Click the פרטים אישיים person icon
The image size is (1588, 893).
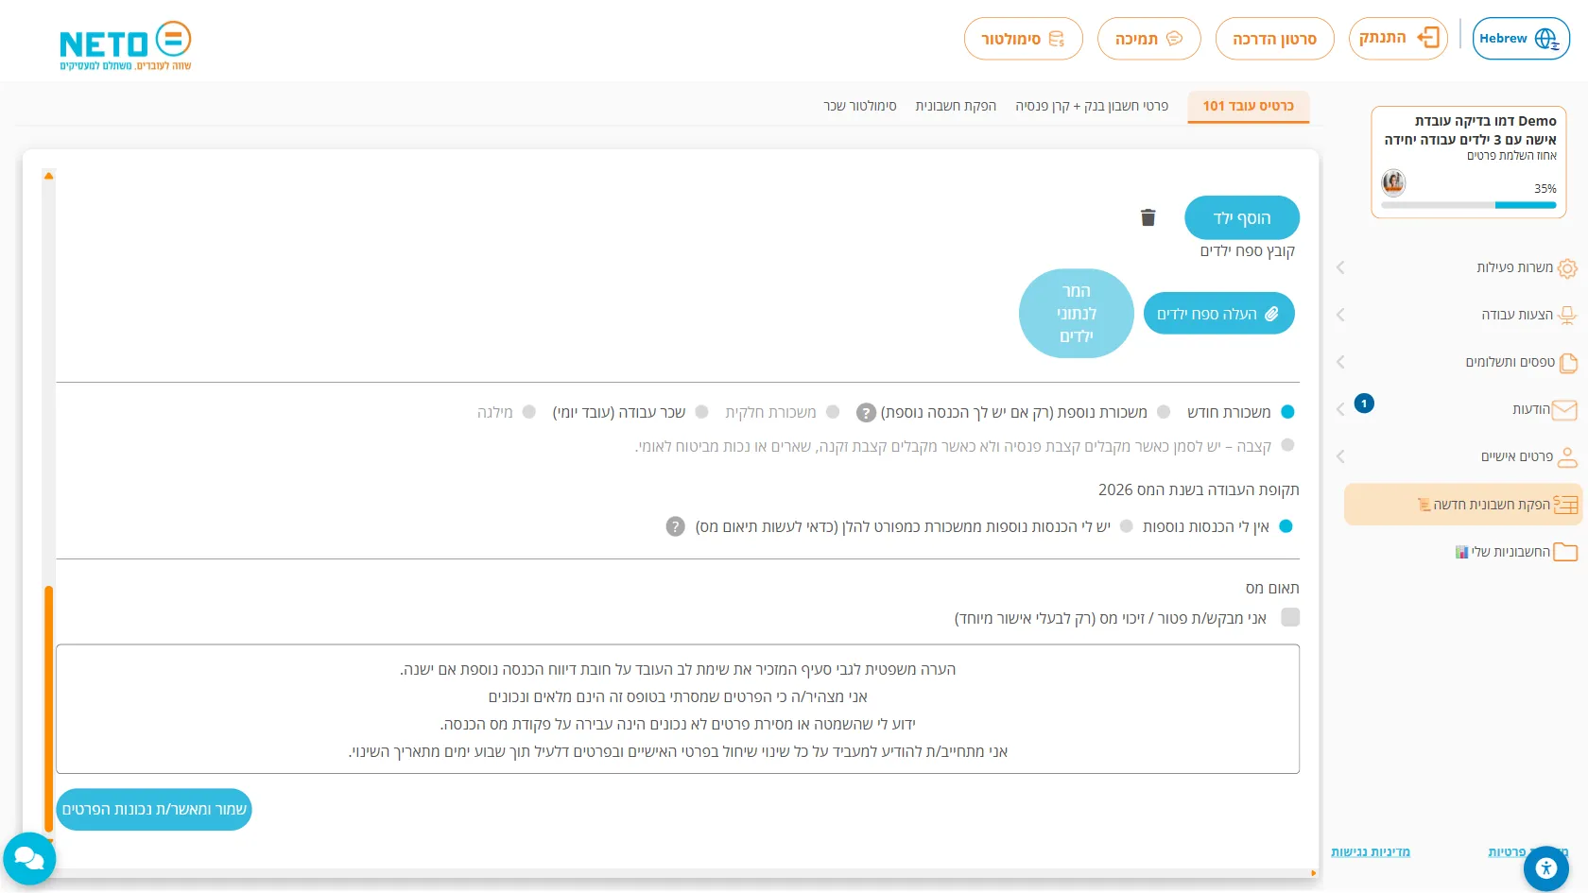1567,457
